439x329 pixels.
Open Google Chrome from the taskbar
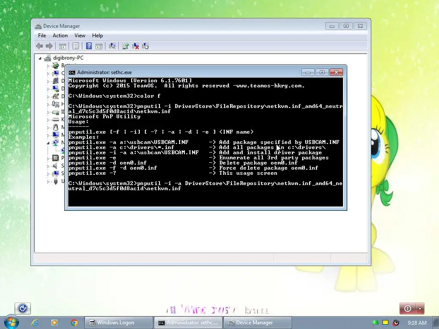75,323
